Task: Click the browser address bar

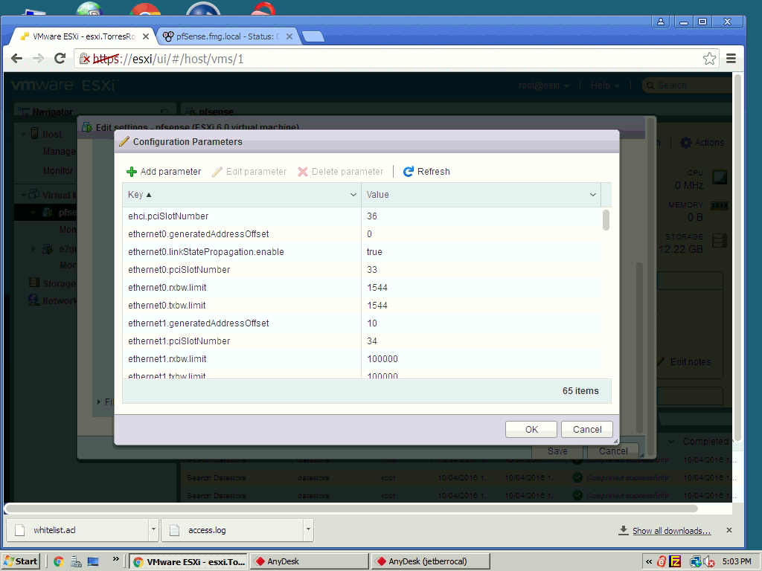Action: (x=397, y=59)
